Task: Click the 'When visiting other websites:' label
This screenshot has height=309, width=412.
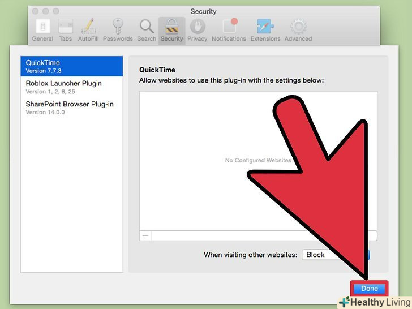Action: [x=250, y=255]
